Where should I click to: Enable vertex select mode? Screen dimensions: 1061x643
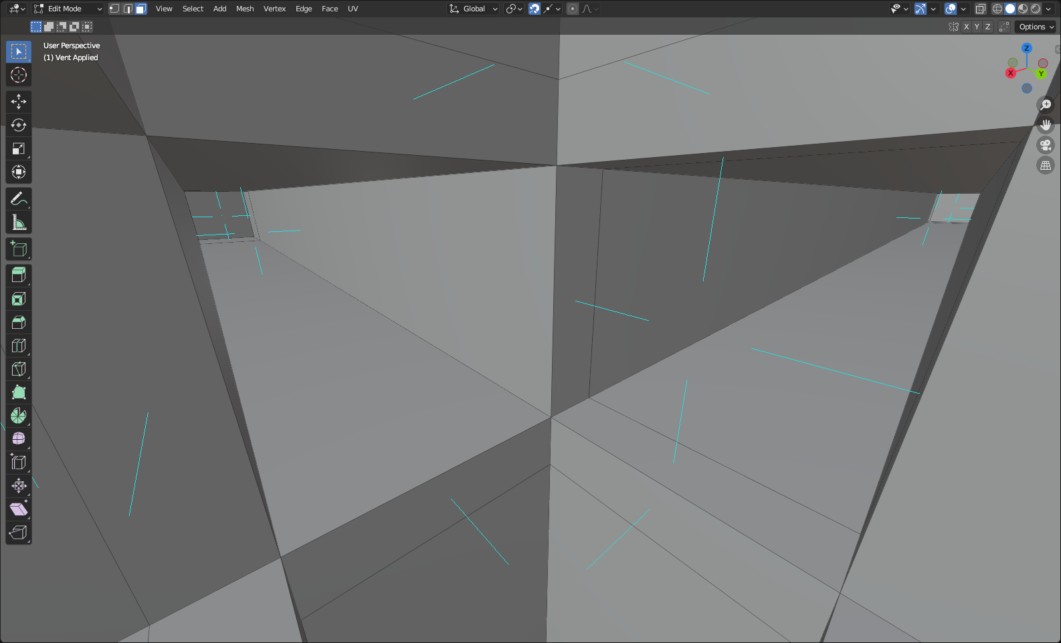click(x=114, y=9)
